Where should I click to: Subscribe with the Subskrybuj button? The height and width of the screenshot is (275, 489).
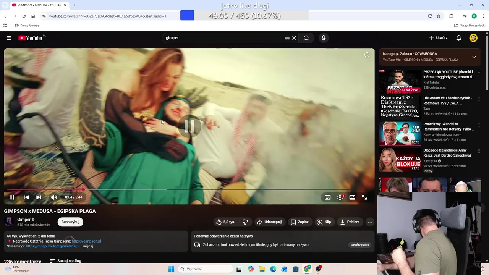(70, 222)
